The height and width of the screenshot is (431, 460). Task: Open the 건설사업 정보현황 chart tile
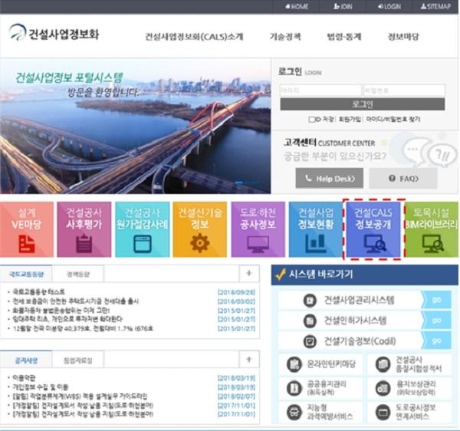[315, 229]
